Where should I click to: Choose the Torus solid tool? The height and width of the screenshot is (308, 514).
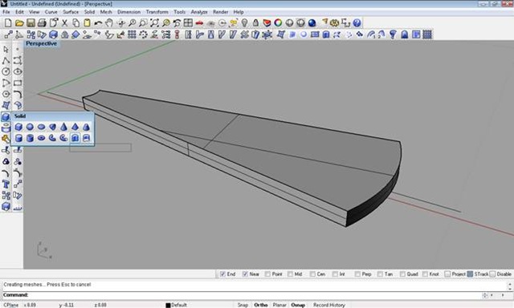41,138
